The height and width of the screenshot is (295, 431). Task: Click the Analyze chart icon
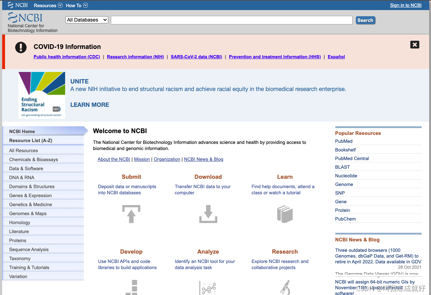[208, 288]
